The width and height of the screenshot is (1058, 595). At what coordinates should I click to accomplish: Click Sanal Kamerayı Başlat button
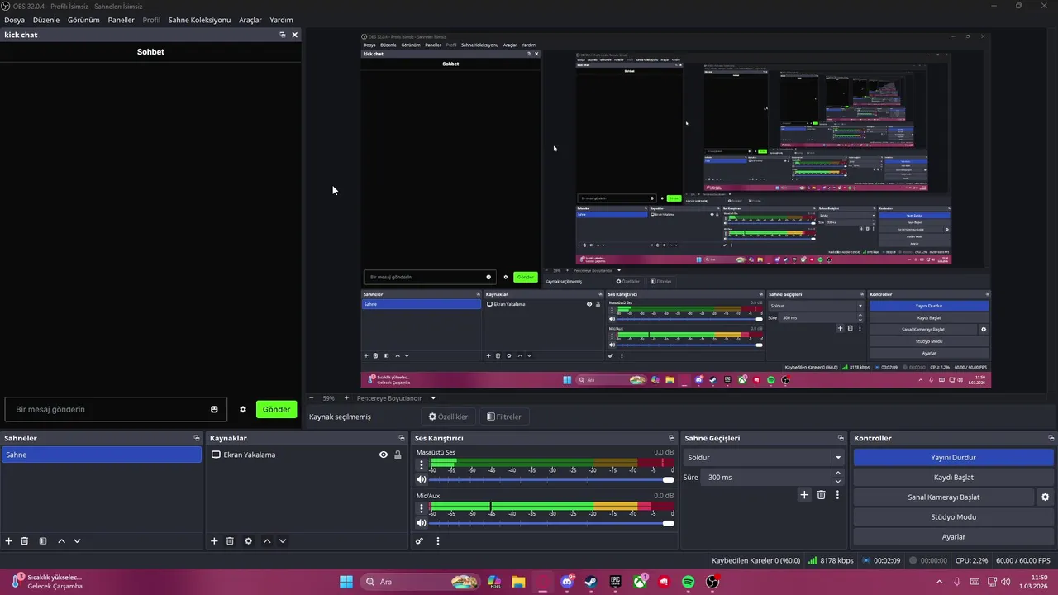click(x=943, y=497)
